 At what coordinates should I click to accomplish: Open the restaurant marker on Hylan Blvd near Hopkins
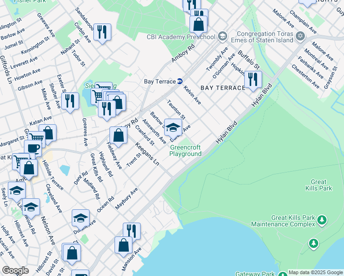tap(253, 79)
